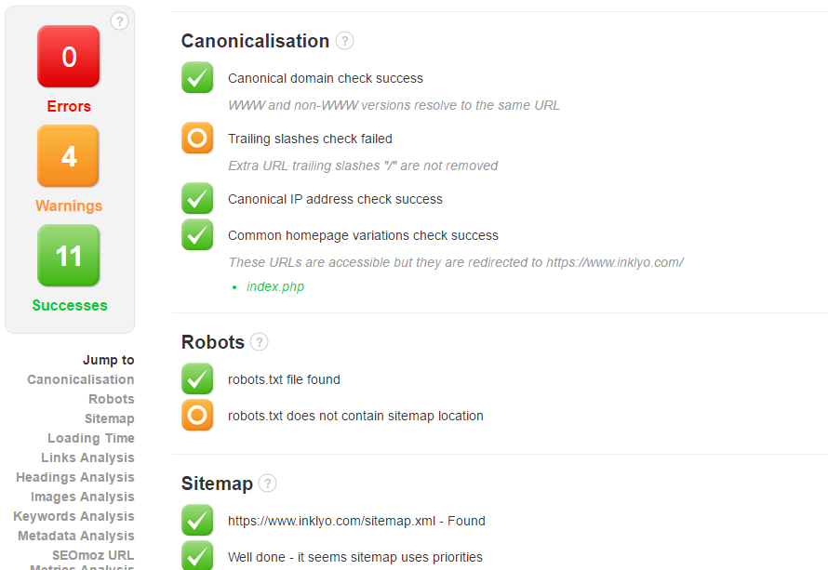Click orange warning icon for robots.txt sitemap location
828x570 pixels.
[197, 416]
